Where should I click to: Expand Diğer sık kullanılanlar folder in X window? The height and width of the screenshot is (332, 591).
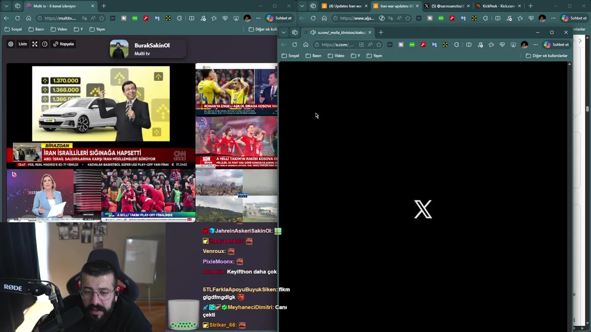[x=547, y=56]
